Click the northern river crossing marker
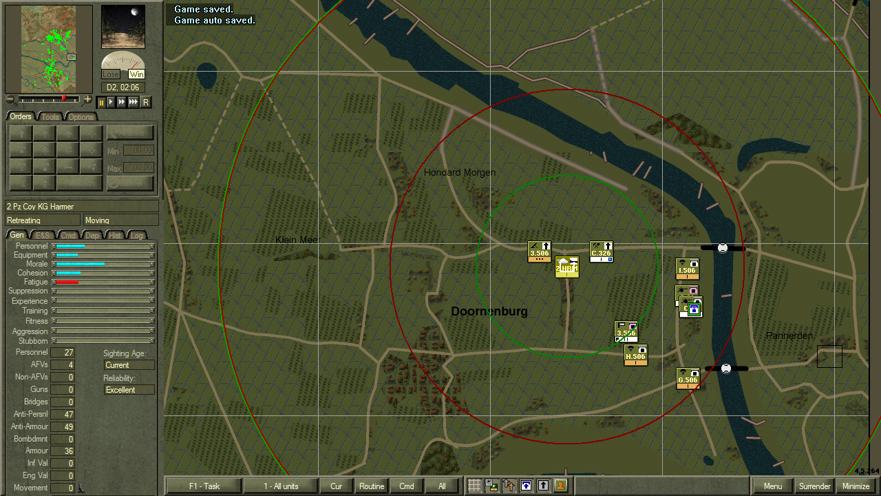 pyautogui.click(x=723, y=248)
